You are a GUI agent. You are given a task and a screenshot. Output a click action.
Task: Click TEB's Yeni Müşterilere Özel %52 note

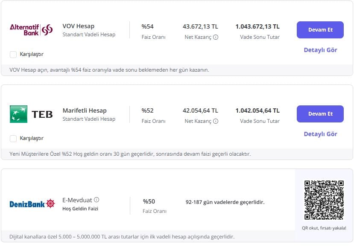[130, 154]
